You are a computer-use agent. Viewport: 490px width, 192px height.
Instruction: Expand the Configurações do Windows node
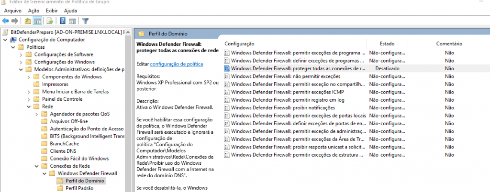tap(21, 62)
